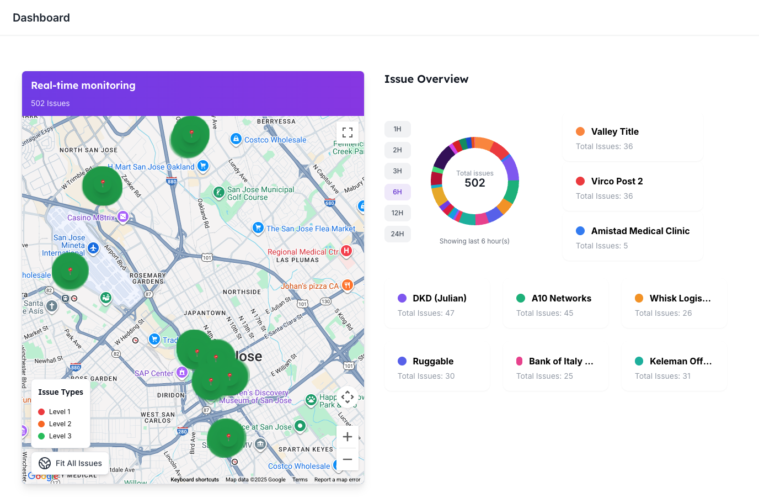This screenshot has width=759, height=498.
Task: Open map camera pan control
Action: pos(348,397)
